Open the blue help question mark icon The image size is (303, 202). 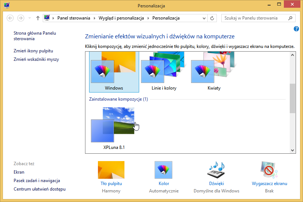coord(296,29)
